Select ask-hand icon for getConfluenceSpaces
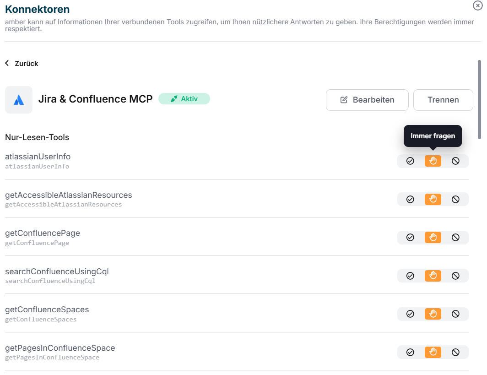The width and height of the screenshot is (487, 375). 433,314
